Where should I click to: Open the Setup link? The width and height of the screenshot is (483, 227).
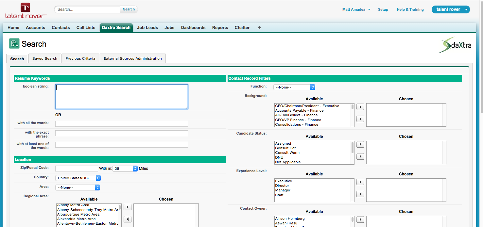click(383, 9)
